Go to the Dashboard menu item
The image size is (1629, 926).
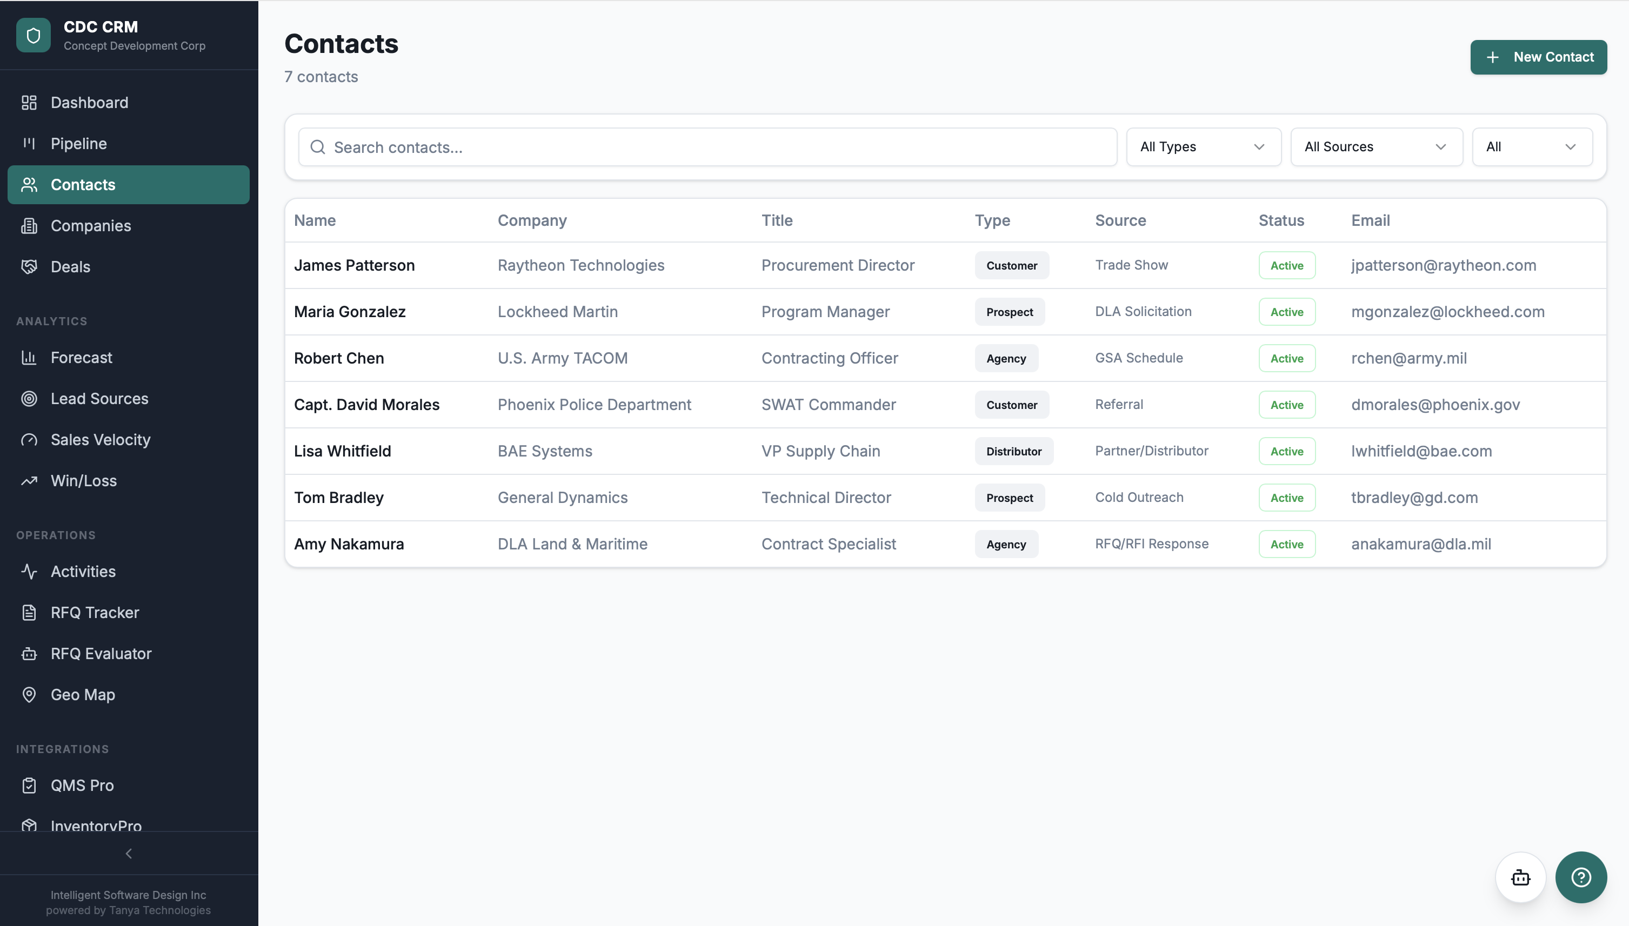129,103
